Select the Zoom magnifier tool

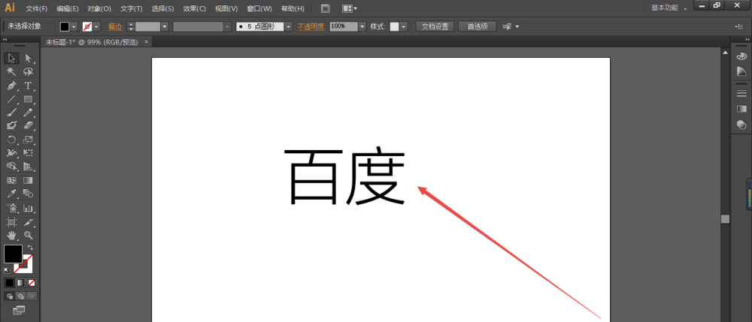pyautogui.click(x=28, y=235)
